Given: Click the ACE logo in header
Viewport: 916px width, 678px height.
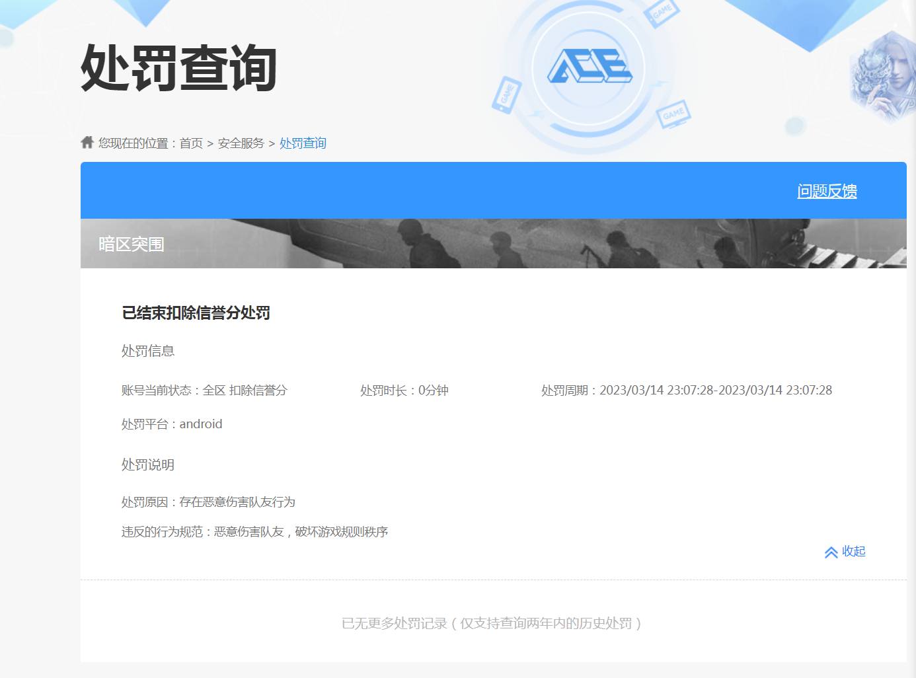Looking at the screenshot, I should [589, 67].
